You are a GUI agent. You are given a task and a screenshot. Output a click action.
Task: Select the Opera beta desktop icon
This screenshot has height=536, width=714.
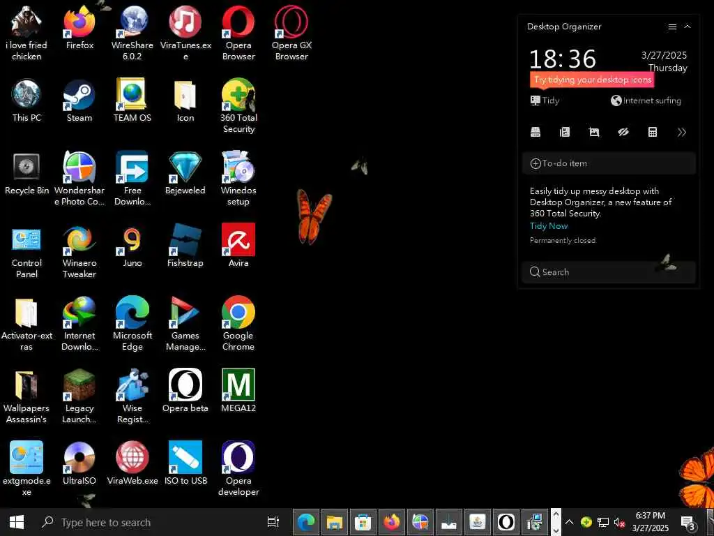tap(185, 391)
